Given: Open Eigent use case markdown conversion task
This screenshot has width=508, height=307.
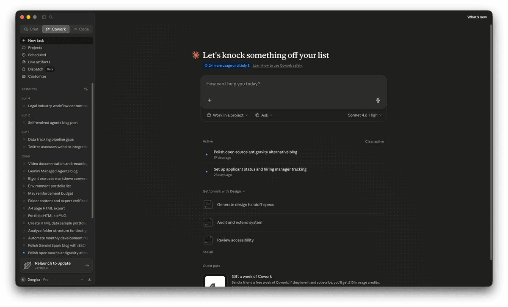Looking at the screenshot, I should coord(55,179).
